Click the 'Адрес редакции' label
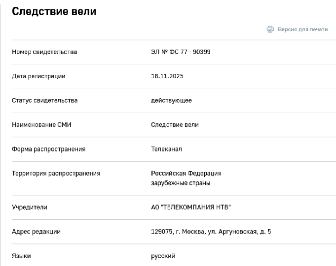This screenshot has height=266, width=336. coord(36,232)
